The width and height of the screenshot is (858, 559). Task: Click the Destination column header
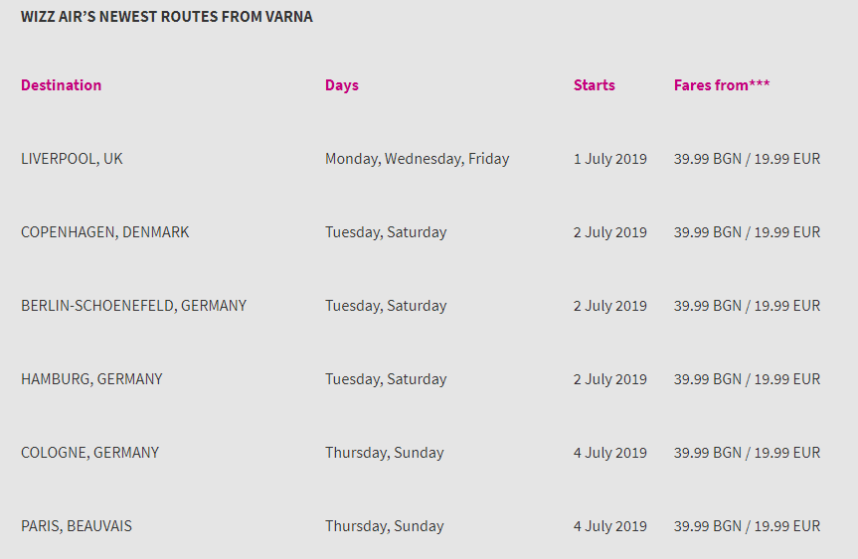click(62, 85)
